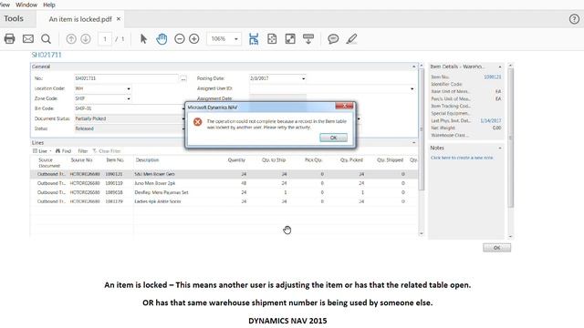Image resolution: width=584 pixels, height=328 pixels.
Task: Click Find in the Lines toolbar
Action: [63, 151]
